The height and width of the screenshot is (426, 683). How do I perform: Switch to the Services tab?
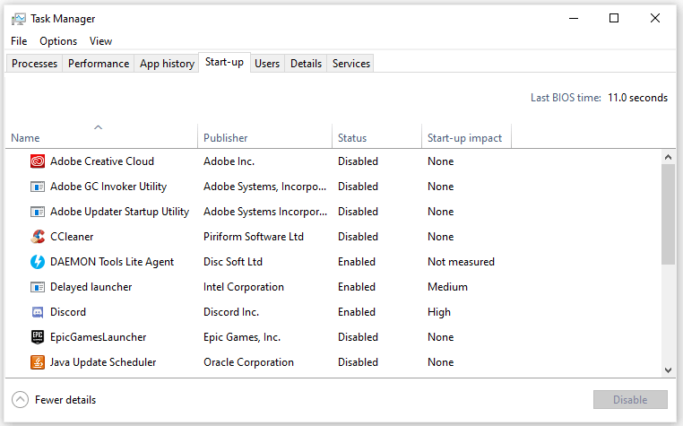(350, 64)
